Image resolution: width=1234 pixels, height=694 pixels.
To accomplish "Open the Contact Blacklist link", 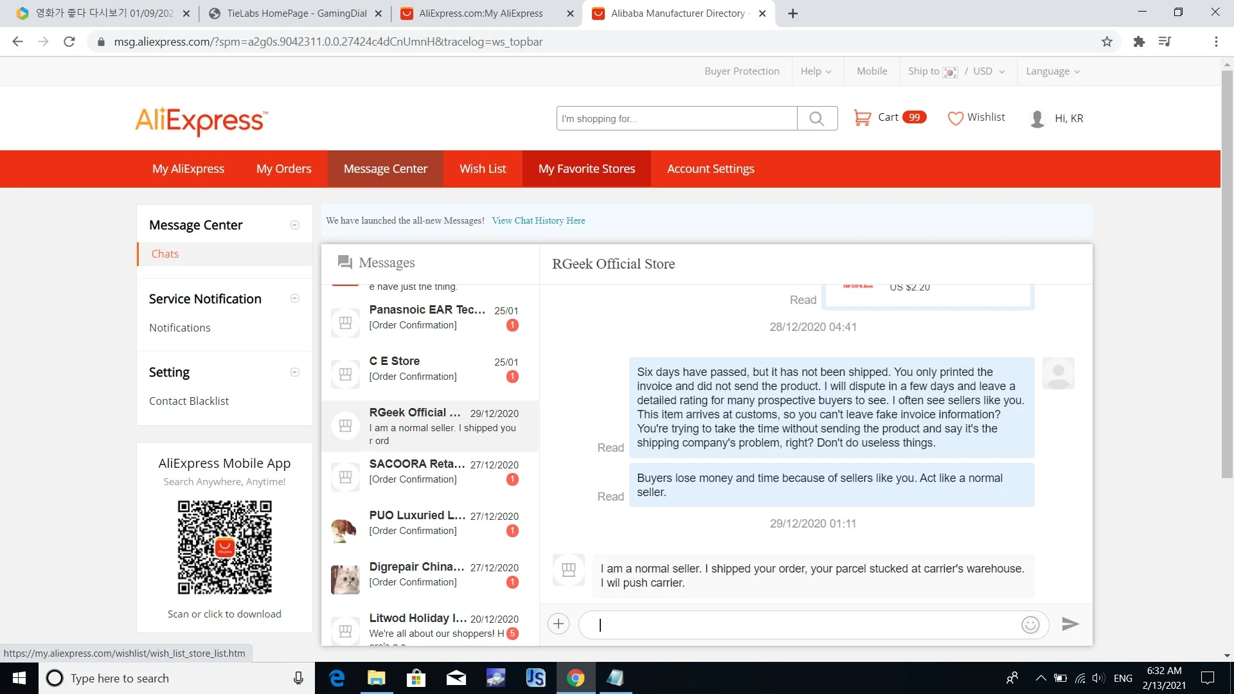I will tap(189, 401).
